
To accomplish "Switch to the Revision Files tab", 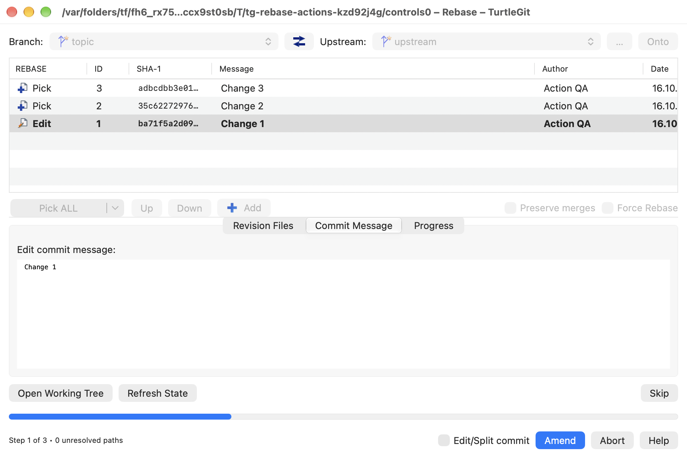I will [263, 226].
